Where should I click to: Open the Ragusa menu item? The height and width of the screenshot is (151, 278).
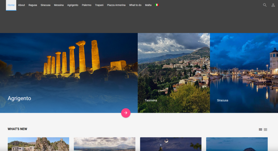point(33,5)
